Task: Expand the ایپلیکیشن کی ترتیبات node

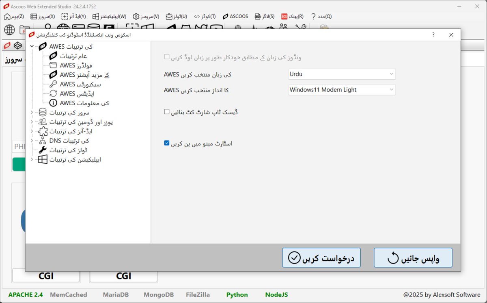Action: click(x=32, y=159)
